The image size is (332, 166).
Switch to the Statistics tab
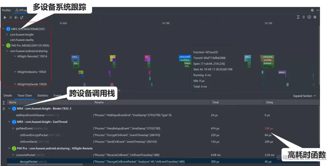tap(43, 95)
